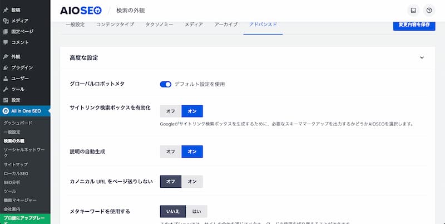Open ソーシャルネットワーク submenu item
The height and width of the screenshot is (224, 445).
[x=24, y=153]
